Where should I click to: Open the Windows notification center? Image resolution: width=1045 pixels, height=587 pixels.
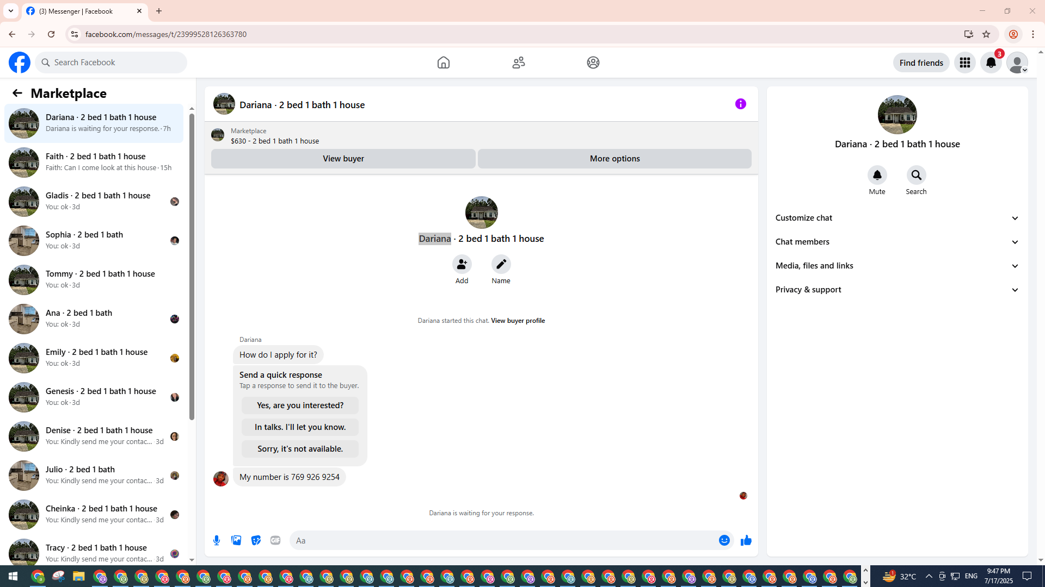coord(1028,576)
